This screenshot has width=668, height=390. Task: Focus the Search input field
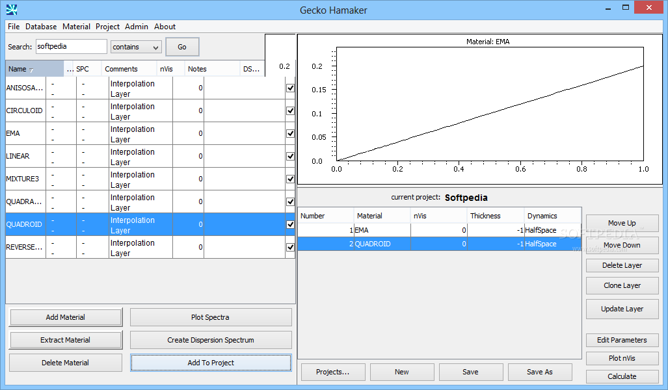click(x=71, y=46)
